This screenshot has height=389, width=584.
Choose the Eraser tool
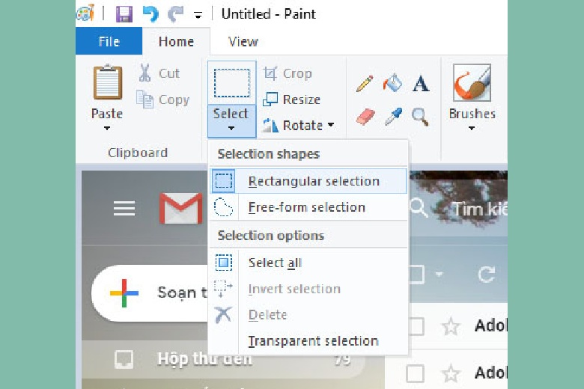(365, 117)
